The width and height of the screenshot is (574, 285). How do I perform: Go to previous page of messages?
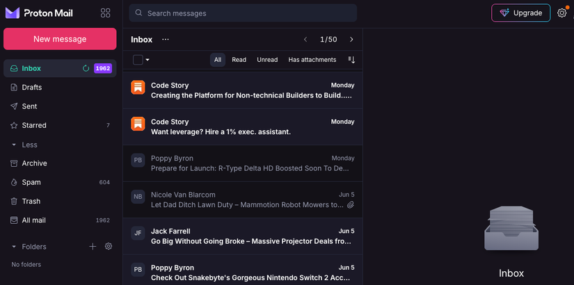pyautogui.click(x=305, y=40)
